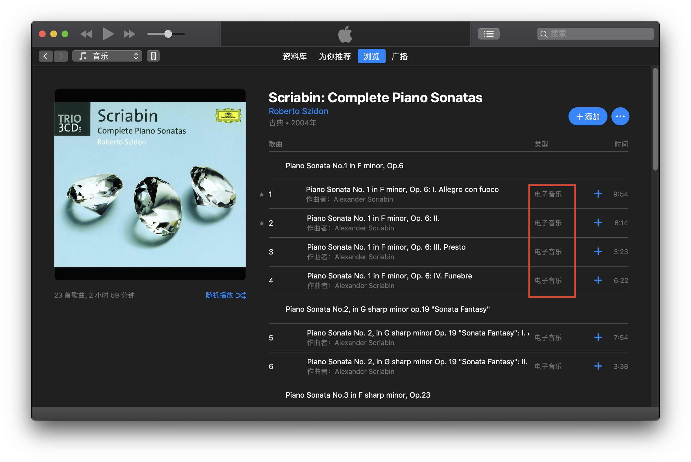Click the magnifier icon in search box
This screenshot has width=691, height=462.
tap(544, 34)
